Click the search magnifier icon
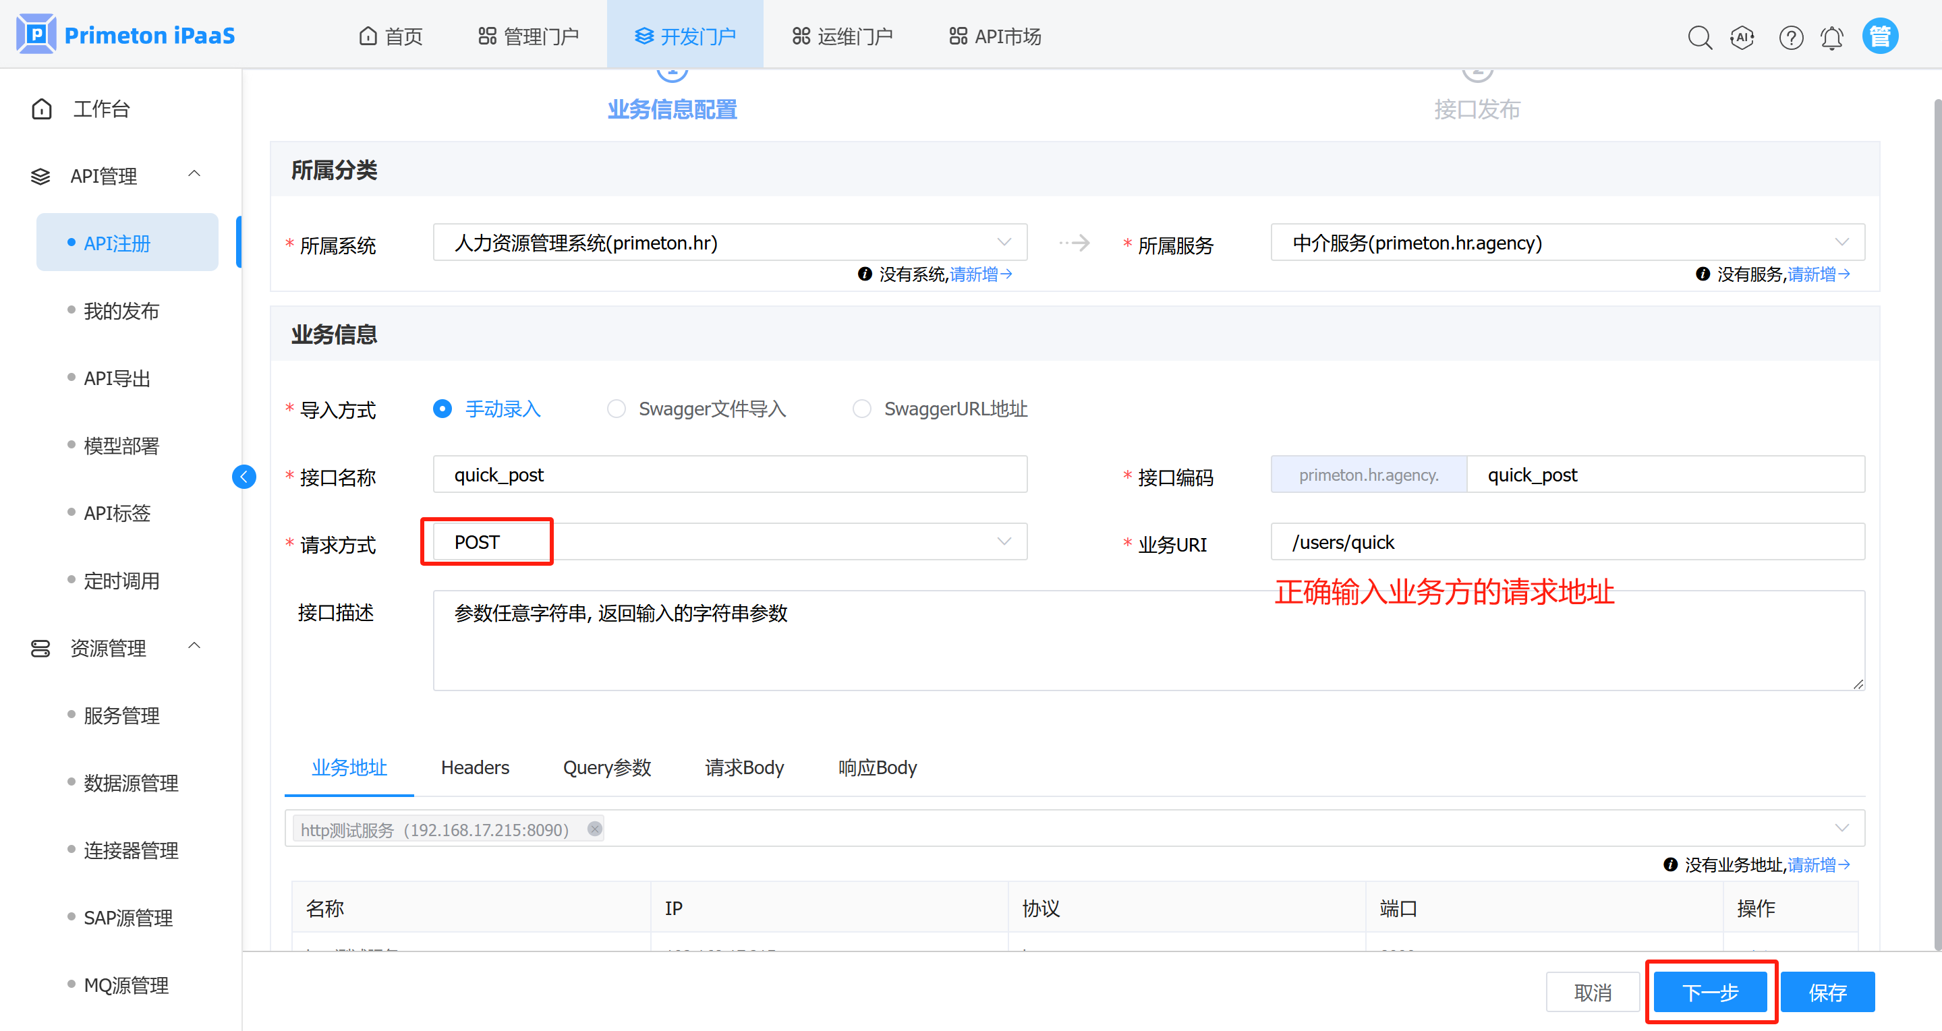Viewport: 1942px width, 1031px height. (x=1699, y=37)
